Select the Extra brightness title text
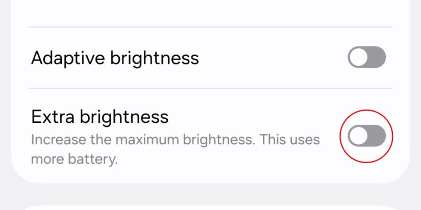 (x=100, y=117)
